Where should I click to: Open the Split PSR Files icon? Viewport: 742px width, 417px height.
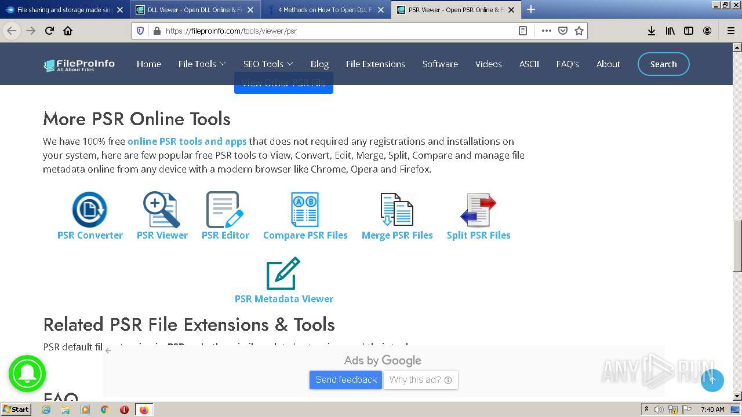click(x=478, y=209)
